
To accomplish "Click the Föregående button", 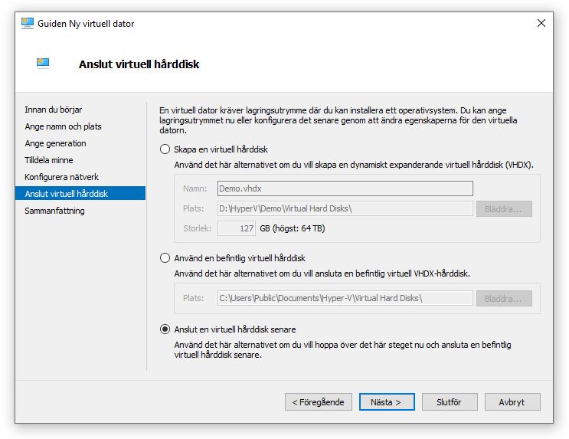I will click(319, 402).
